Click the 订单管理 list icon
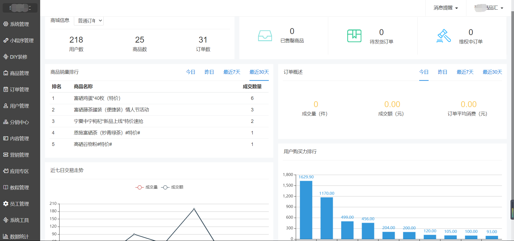Image resolution: width=514 pixels, height=241 pixels. click(6, 89)
